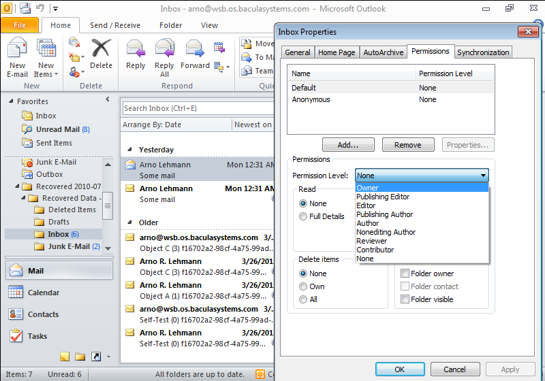
Task: Select Delete items All radio button
Action: click(303, 299)
